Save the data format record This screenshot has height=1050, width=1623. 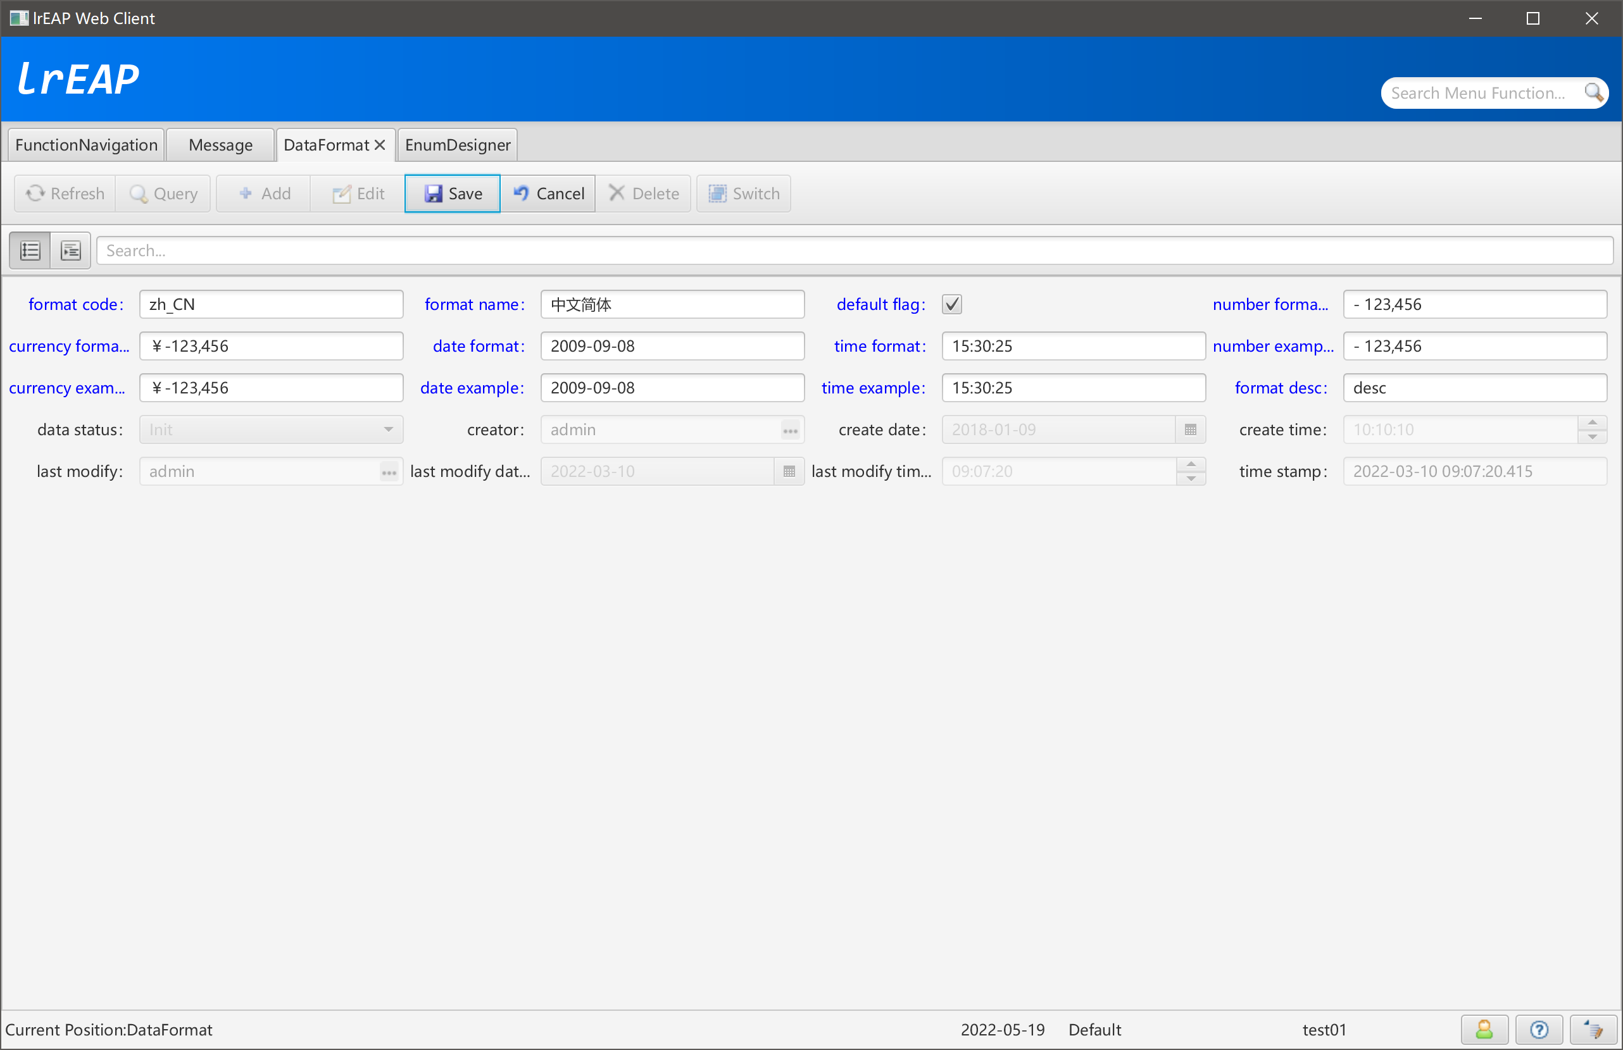453,194
